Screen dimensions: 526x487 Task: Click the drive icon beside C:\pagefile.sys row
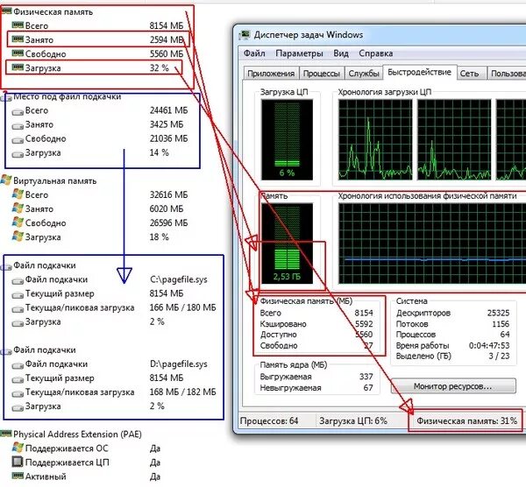[x=18, y=280]
